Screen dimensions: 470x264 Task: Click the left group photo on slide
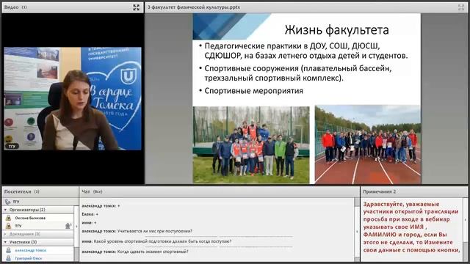coord(251,144)
